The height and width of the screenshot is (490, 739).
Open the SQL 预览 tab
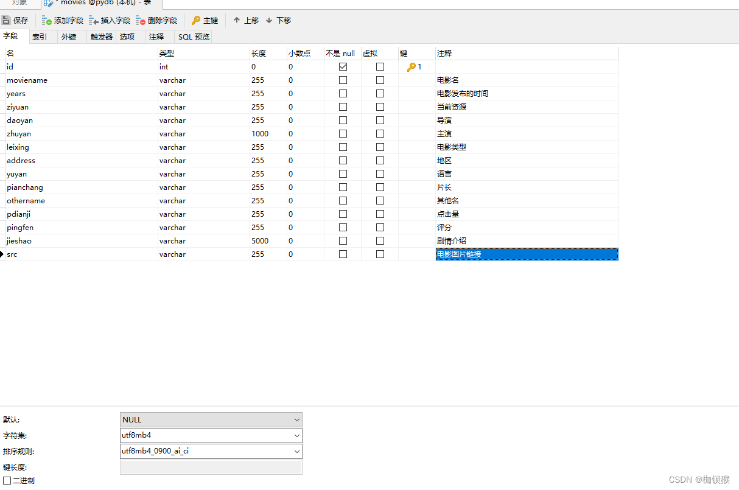point(193,37)
